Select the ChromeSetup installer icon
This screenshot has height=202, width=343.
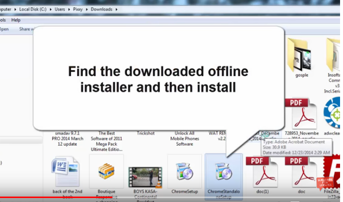[x=185, y=171]
